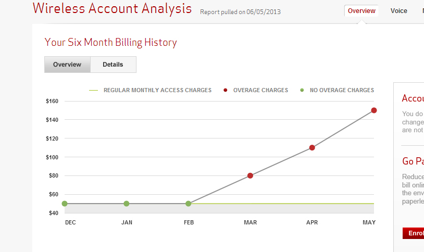Click the $160 y-axis label
424x252 pixels.
(x=52, y=101)
